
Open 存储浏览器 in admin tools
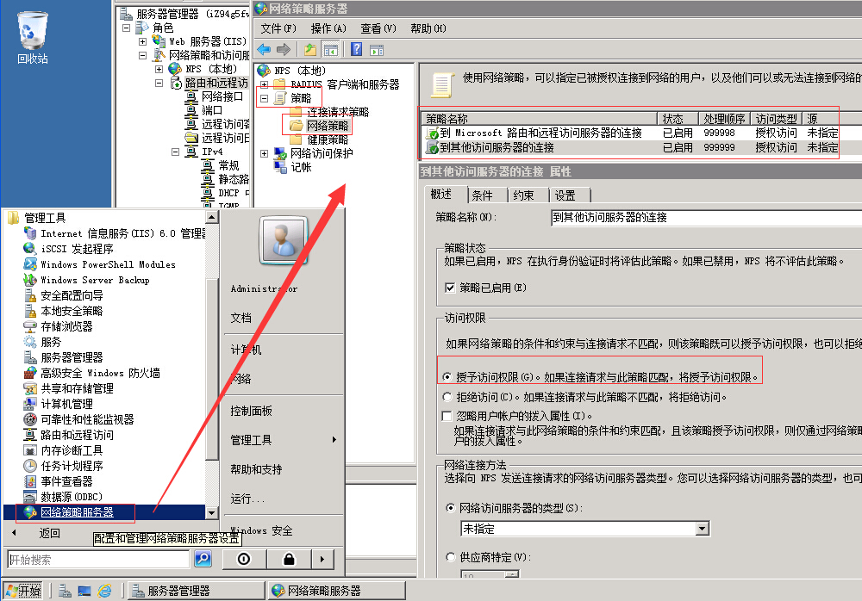[x=58, y=326]
